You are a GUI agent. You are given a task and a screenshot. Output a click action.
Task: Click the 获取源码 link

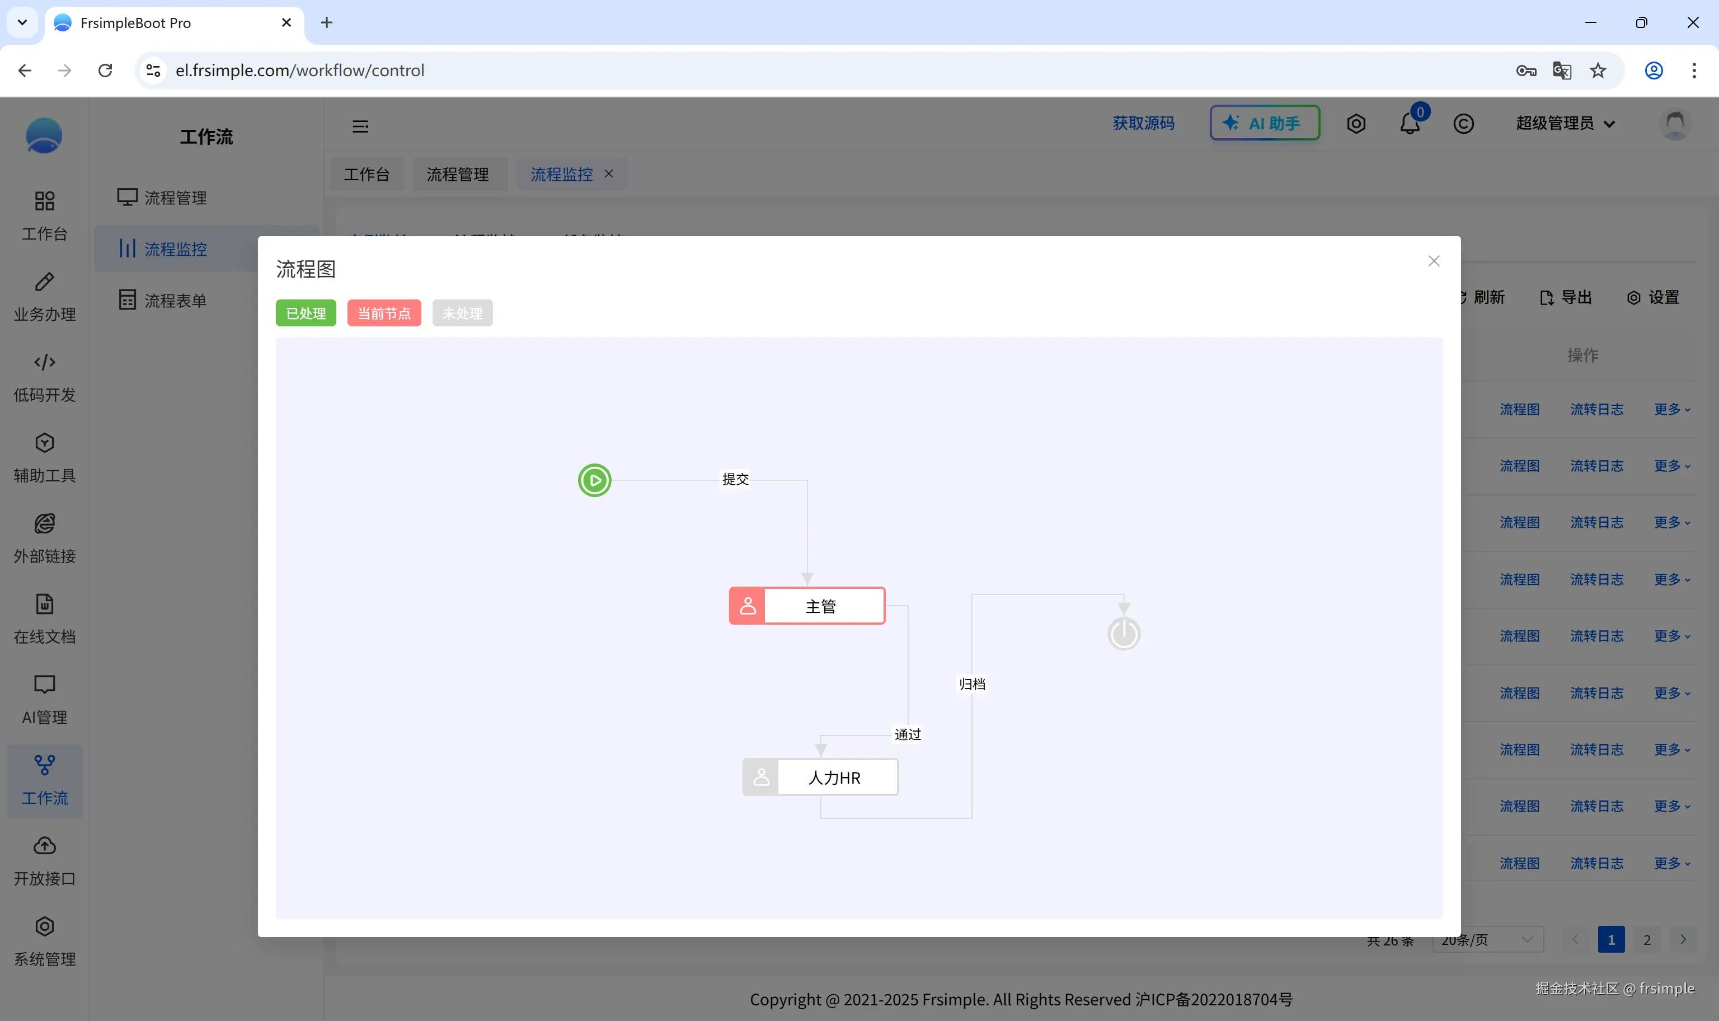[x=1143, y=123]
